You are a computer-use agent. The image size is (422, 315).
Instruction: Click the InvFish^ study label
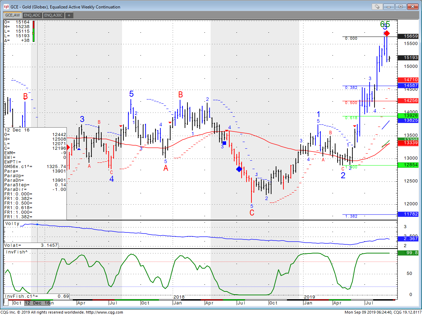pyautogui.click(x=16, y=252)
